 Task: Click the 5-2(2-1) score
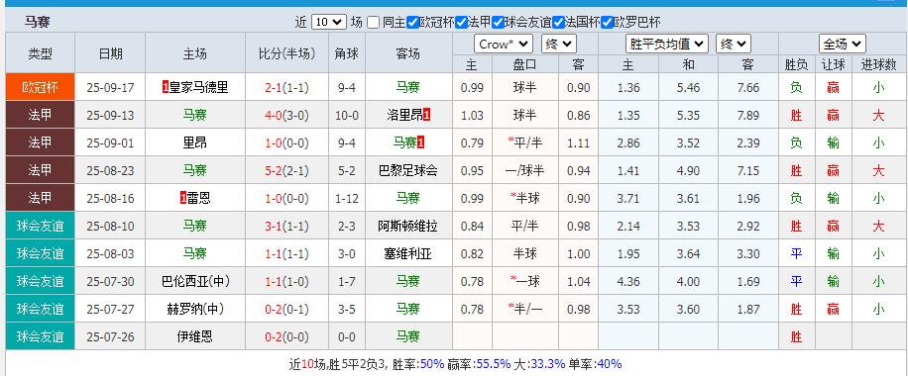coord(286,170)
